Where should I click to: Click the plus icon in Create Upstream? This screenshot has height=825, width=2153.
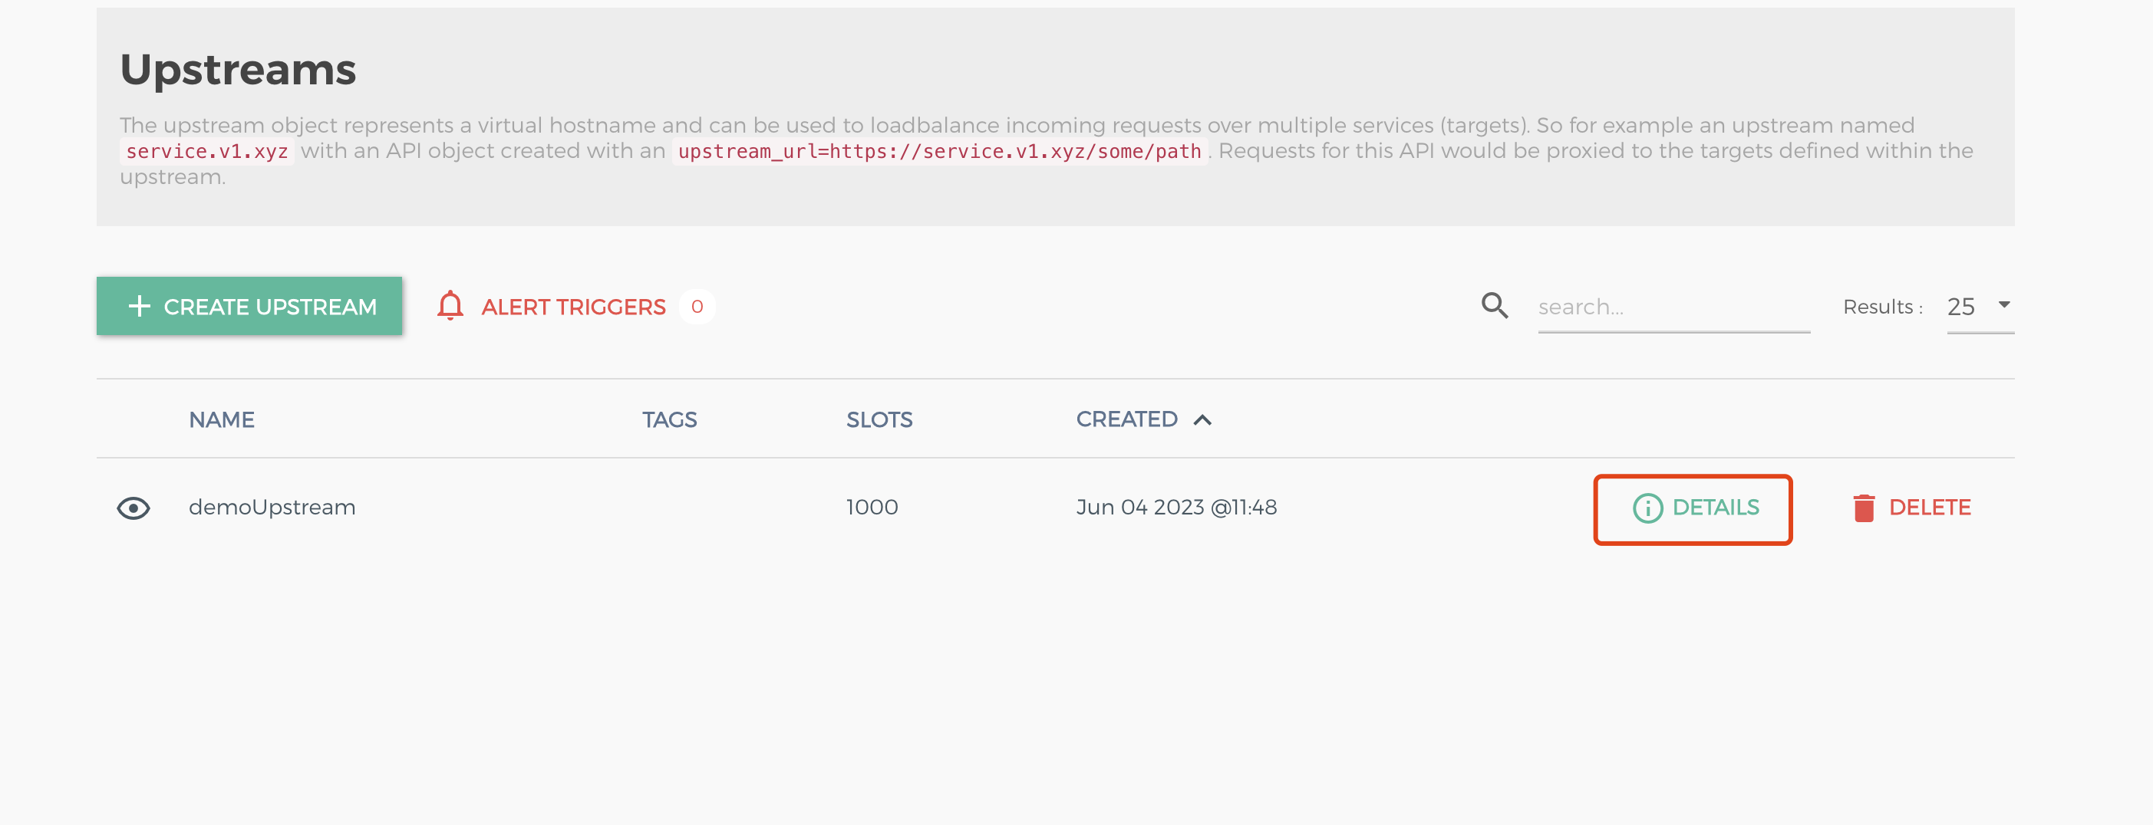pyautogui.click(x=140, y=307)
